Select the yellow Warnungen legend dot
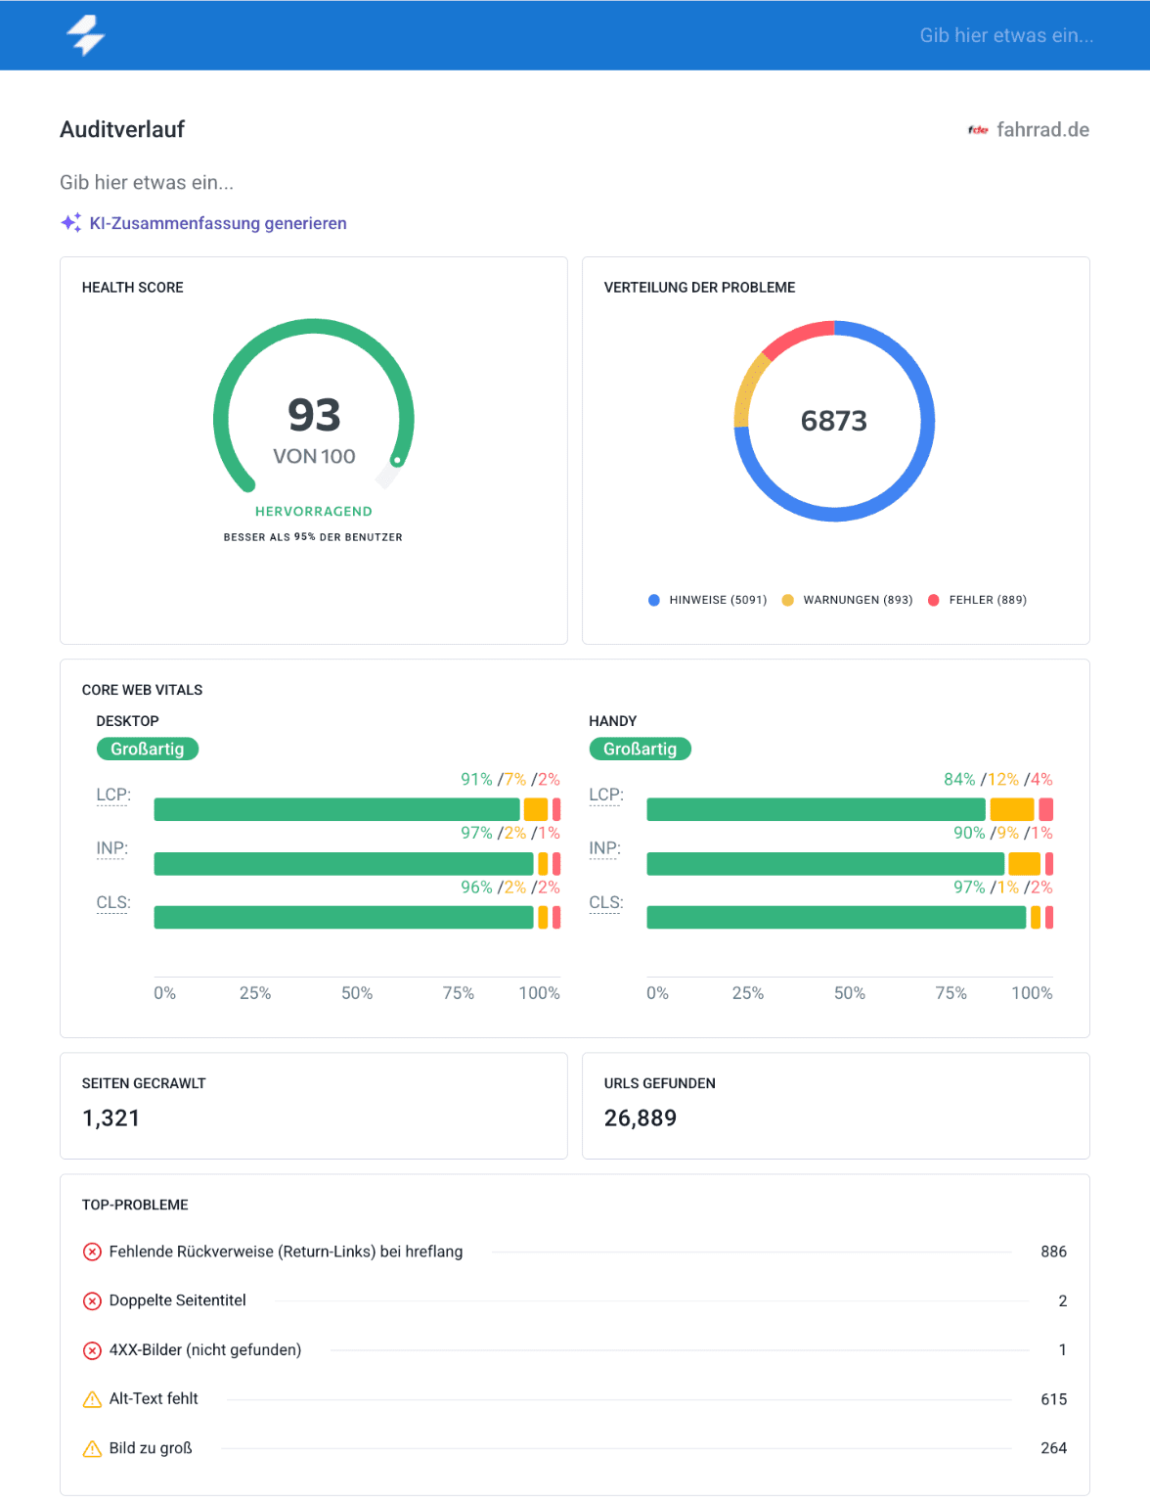The width and height of the screenshot is (1150, 1503). pos(787,600)
